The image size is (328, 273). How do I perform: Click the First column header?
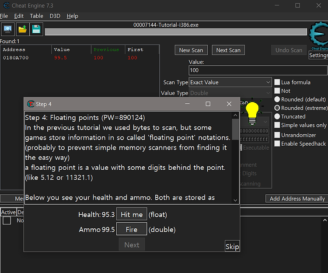142,49
